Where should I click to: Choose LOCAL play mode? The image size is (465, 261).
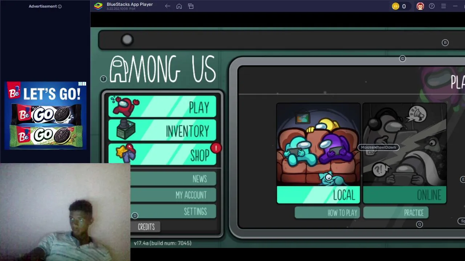[318, 153]
